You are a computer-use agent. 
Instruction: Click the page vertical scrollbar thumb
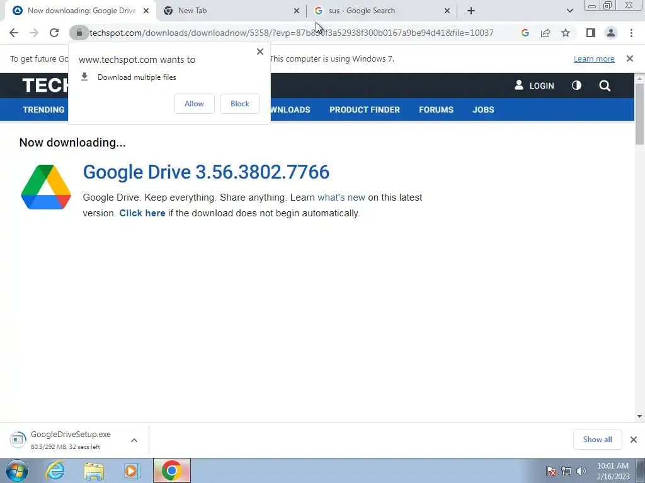639,114
